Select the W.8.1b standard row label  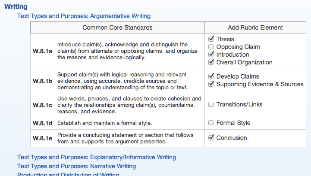point(43,80)
